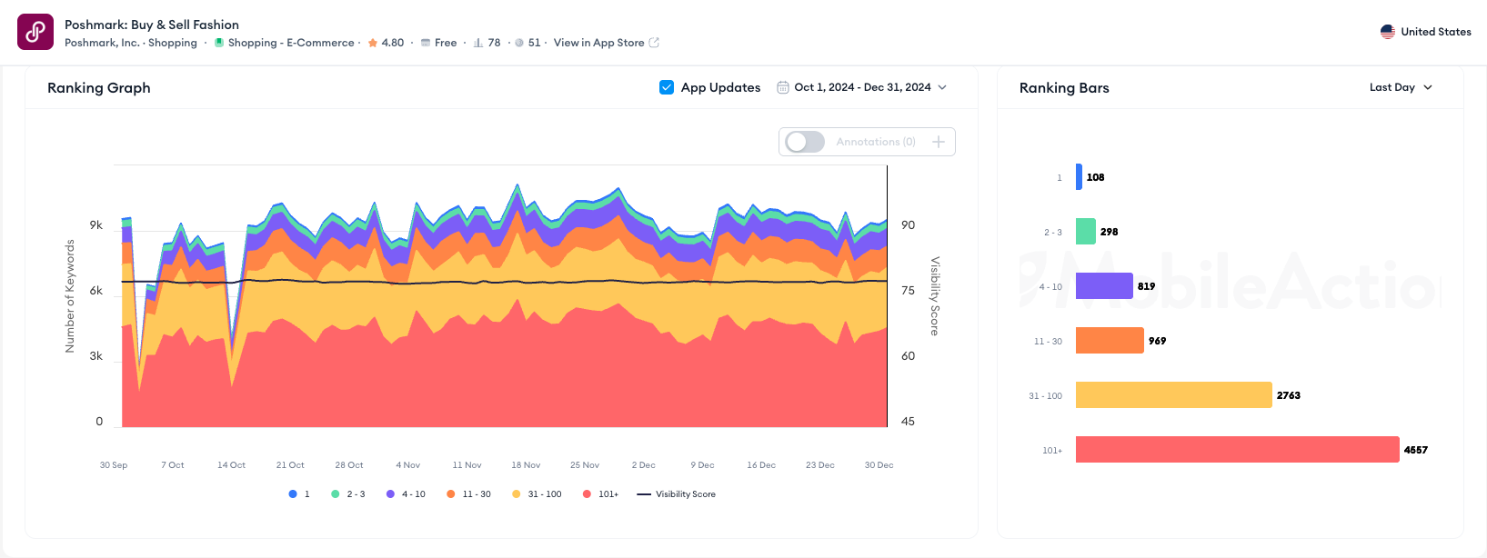
Task: Open the United States country selector
Action: point(1425,32)
